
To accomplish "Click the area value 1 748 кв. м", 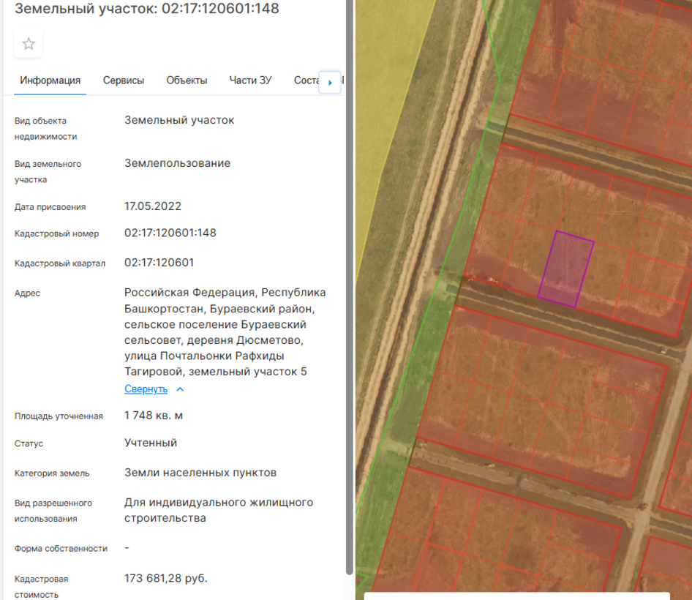I will pos(154,416).
